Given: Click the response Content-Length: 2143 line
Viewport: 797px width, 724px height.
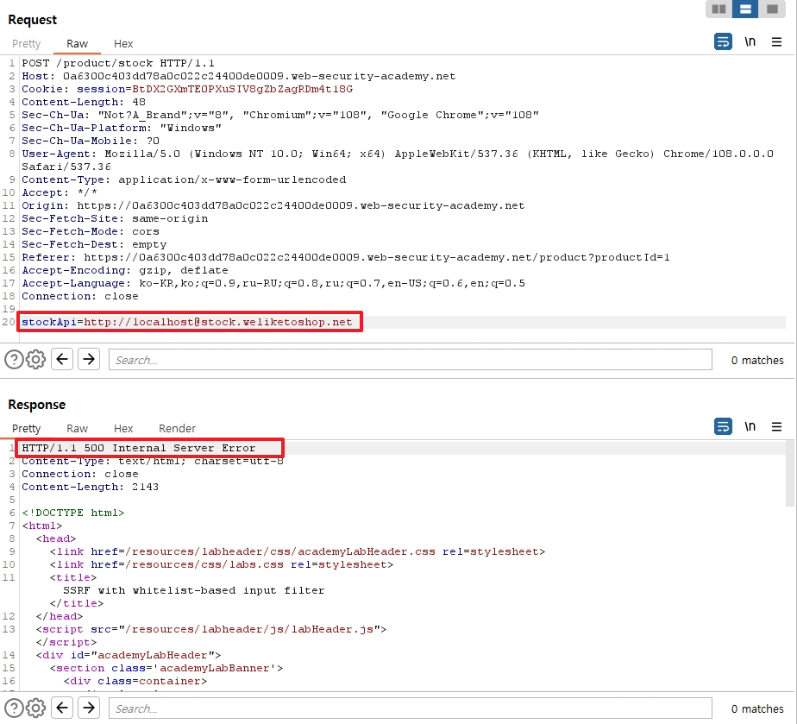Looking at the screenshot, I should (90, 487).
